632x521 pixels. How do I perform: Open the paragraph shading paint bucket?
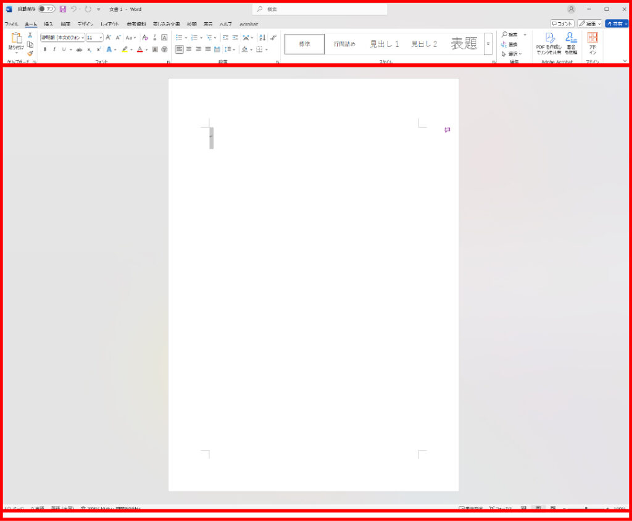pos(244,49)
